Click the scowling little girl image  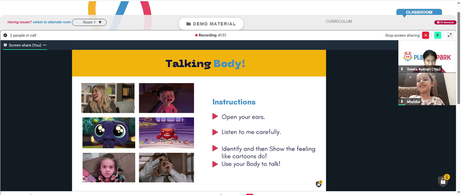109,167
